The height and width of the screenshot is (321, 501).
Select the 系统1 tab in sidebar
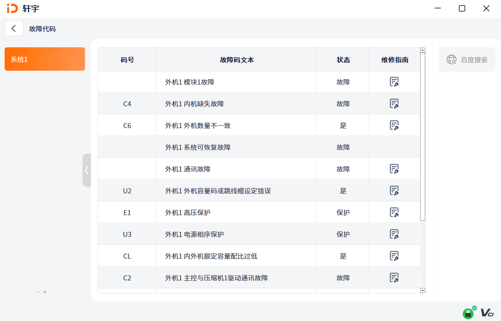[45, 59]
